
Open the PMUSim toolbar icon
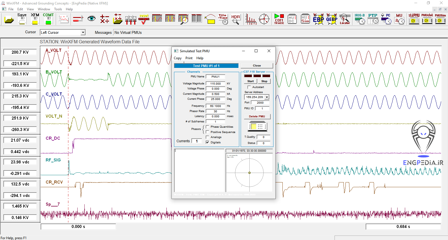coord(440,19)
